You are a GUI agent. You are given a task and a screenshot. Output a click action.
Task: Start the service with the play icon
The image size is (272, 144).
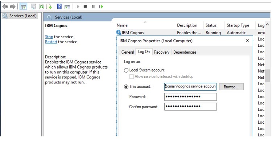pyautogui.click(x=78, y=7)
